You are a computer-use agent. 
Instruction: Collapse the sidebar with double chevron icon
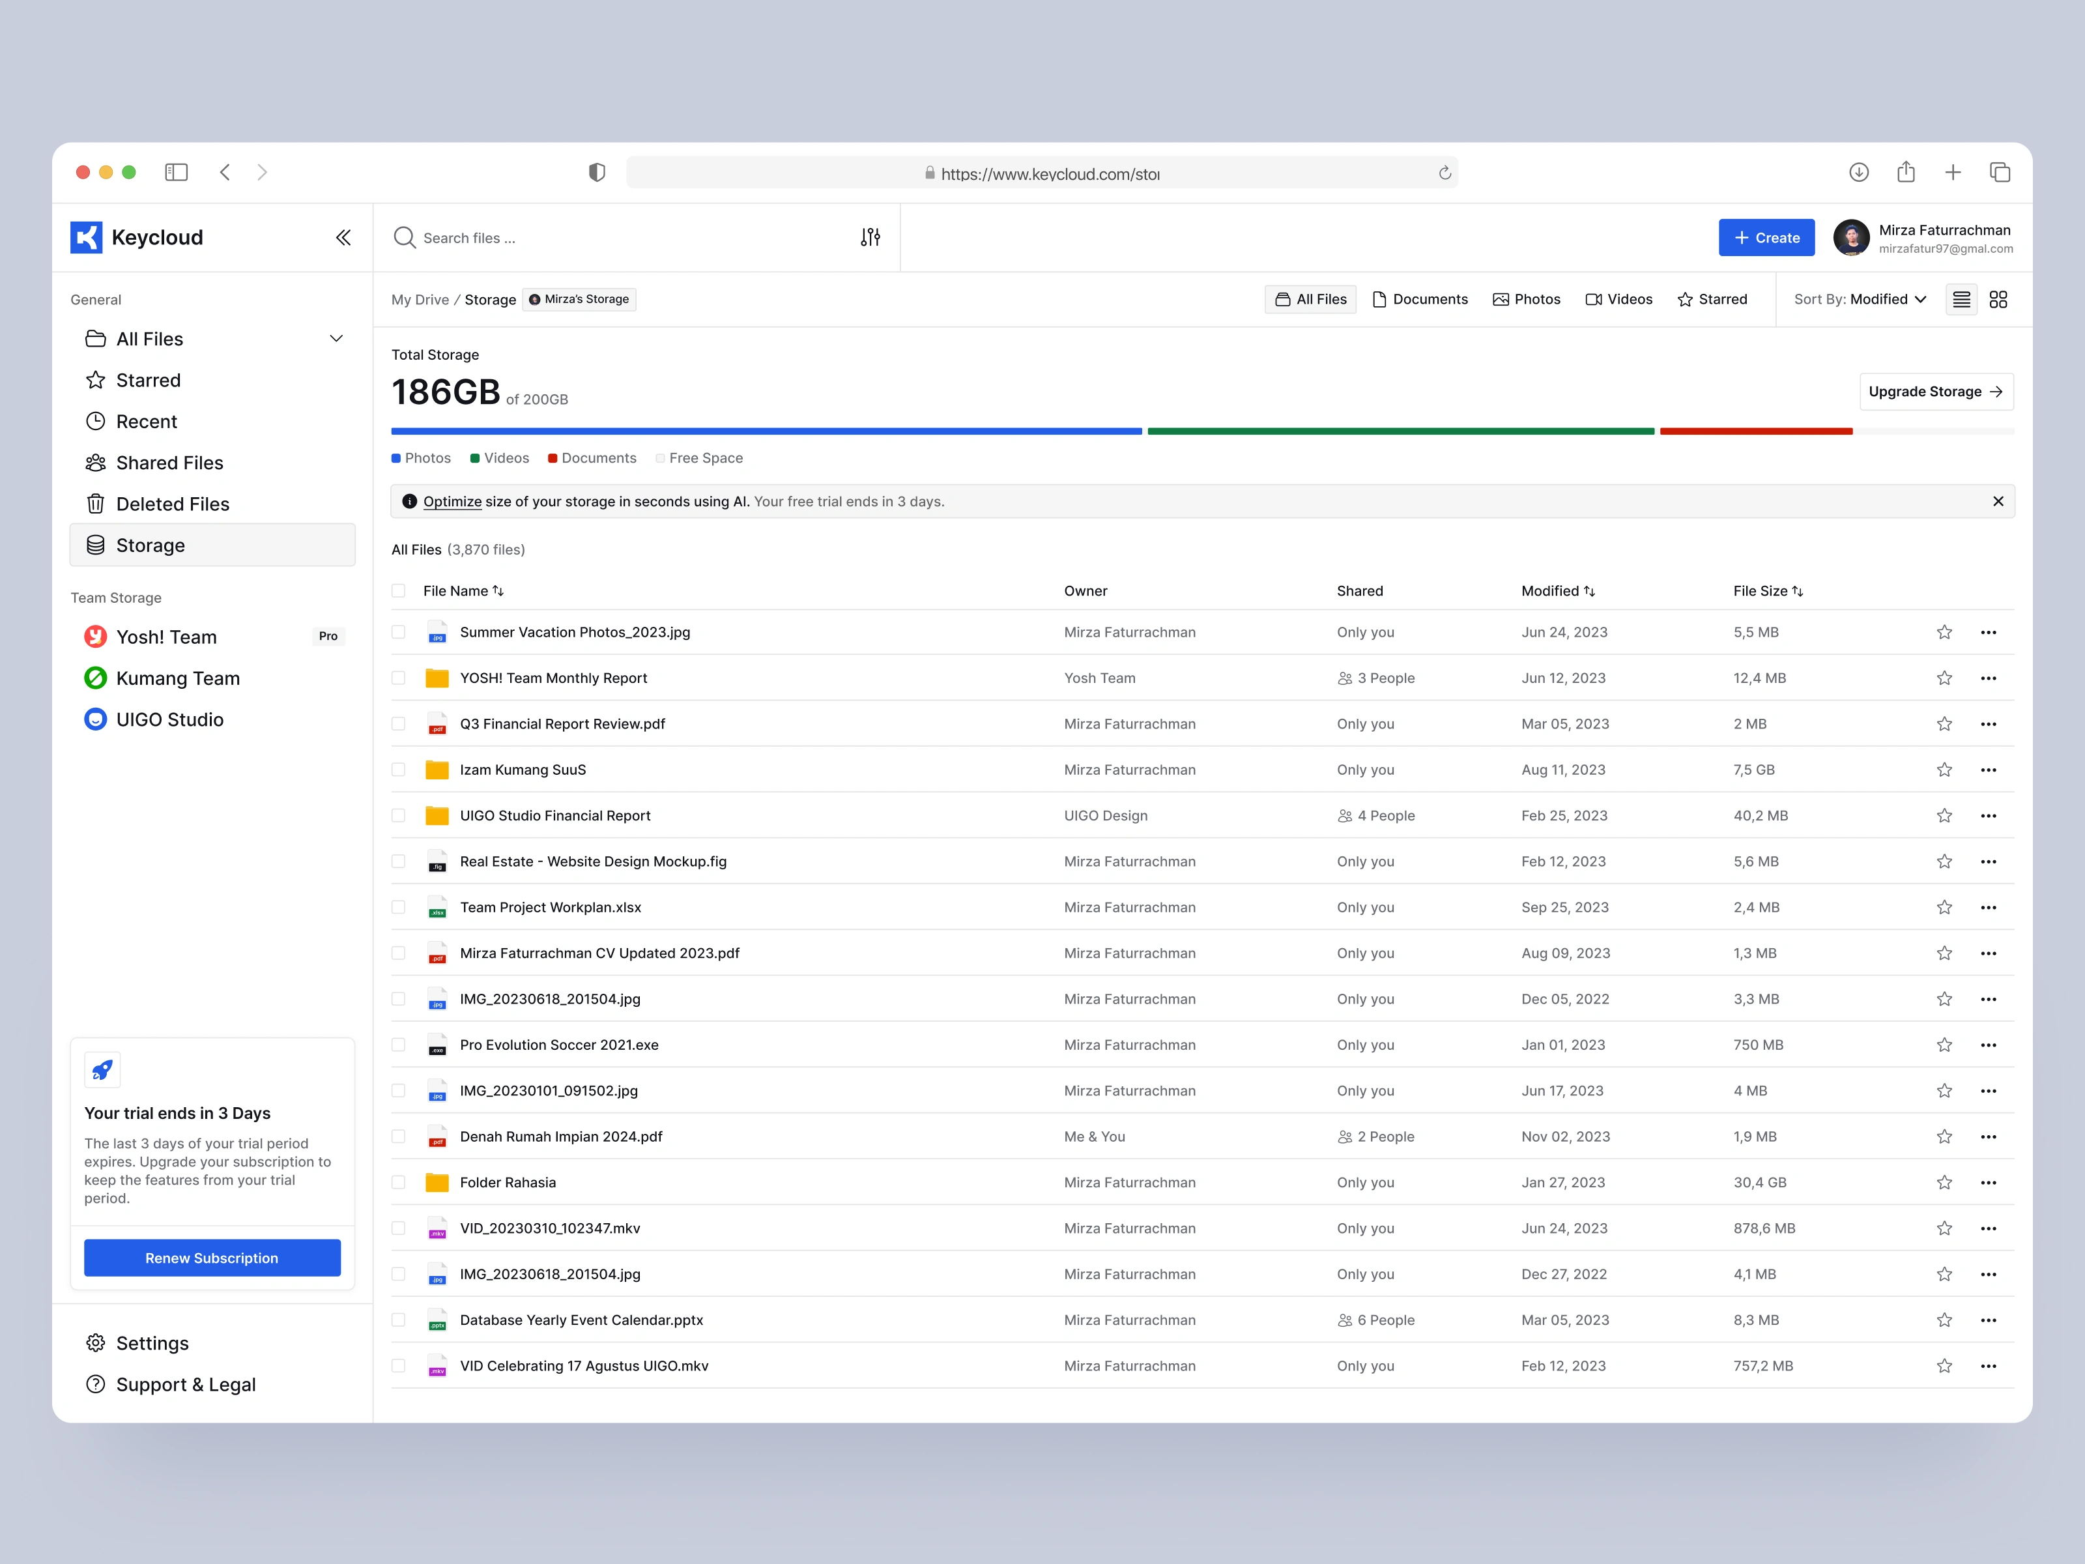(343, 238)
